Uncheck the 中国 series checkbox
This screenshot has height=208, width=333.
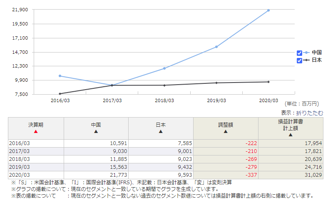point(299,53)
